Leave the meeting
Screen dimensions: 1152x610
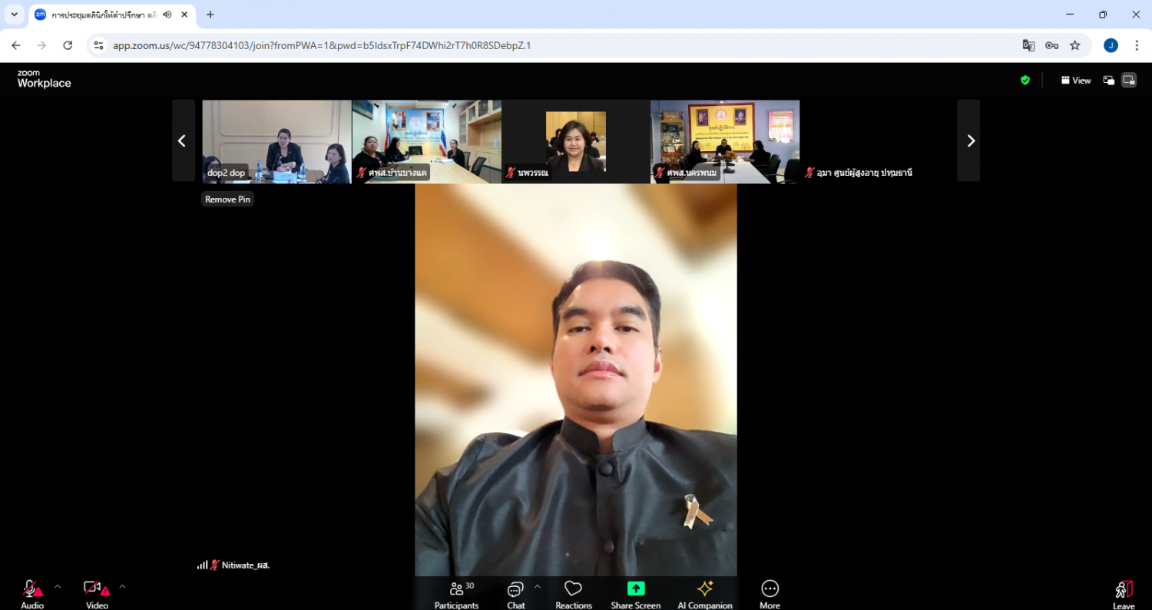coord(1124,593)
